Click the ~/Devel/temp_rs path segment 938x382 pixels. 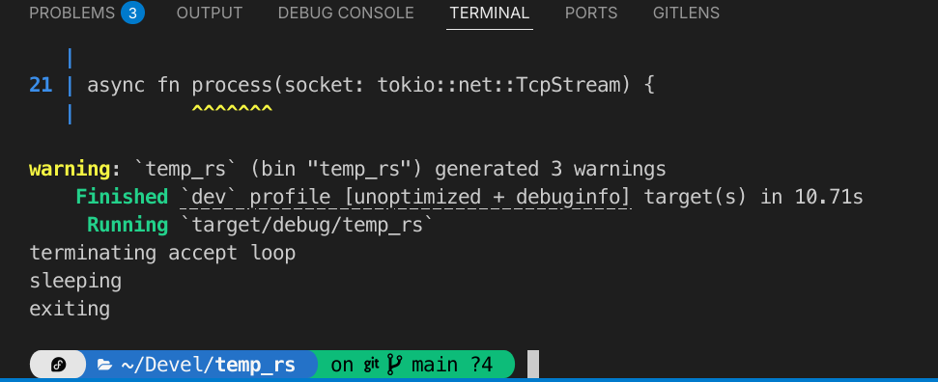pos(209,365)
